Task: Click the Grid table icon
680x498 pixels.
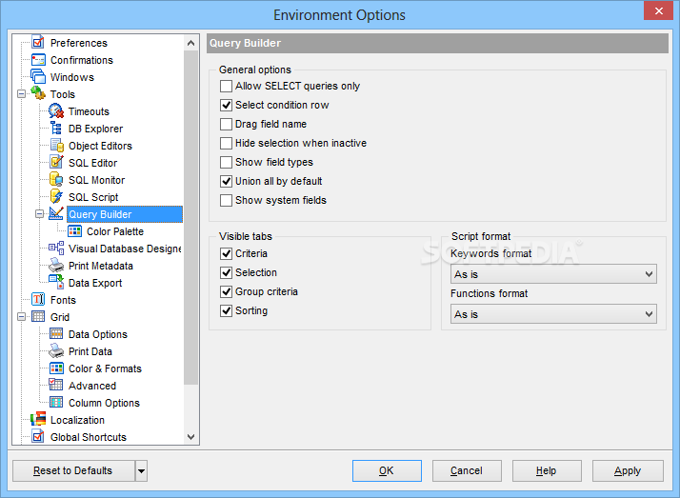Action: (38, 316)
